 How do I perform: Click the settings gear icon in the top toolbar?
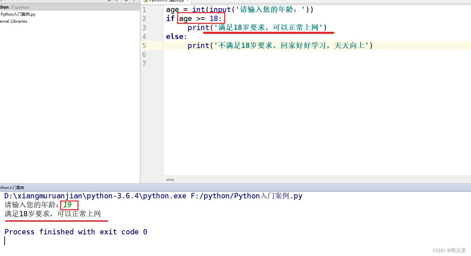coord(126,1)
